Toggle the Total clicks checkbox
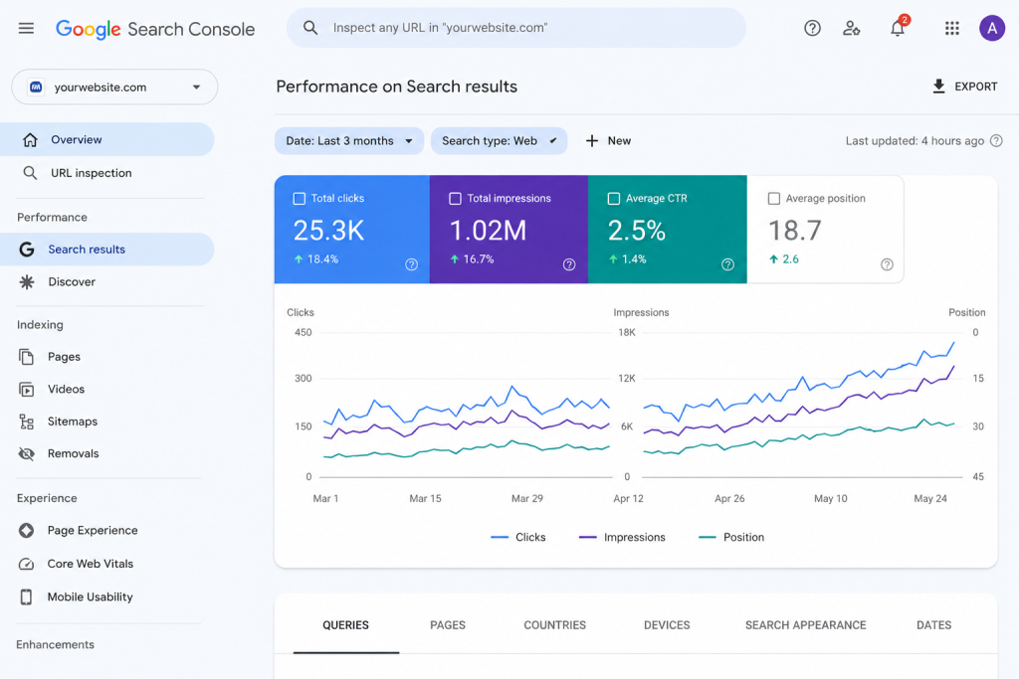1019x679 pixels. click(299, 199)
